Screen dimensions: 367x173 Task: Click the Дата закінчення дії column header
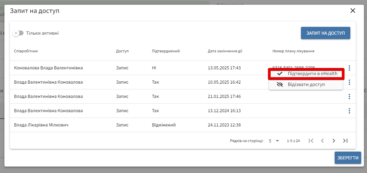click(x=225, y=51)
